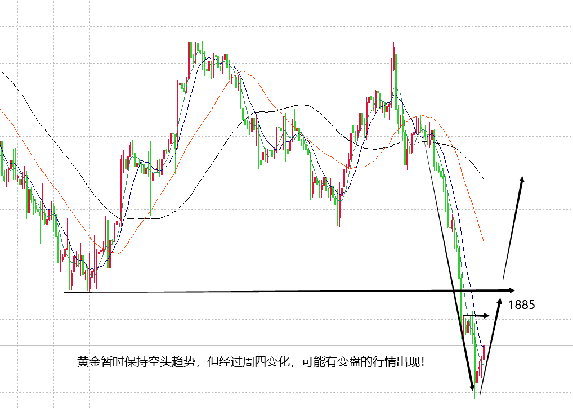Click the right end of the black moving average
573x408 pixels.
click(x=483, y=178)
